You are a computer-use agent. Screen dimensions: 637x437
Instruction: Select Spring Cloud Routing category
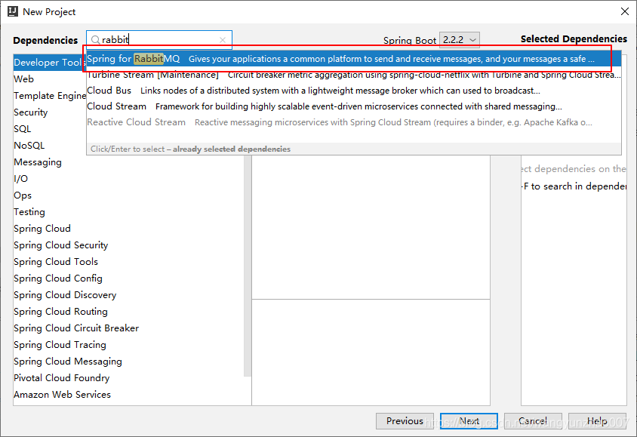[61, 312]
